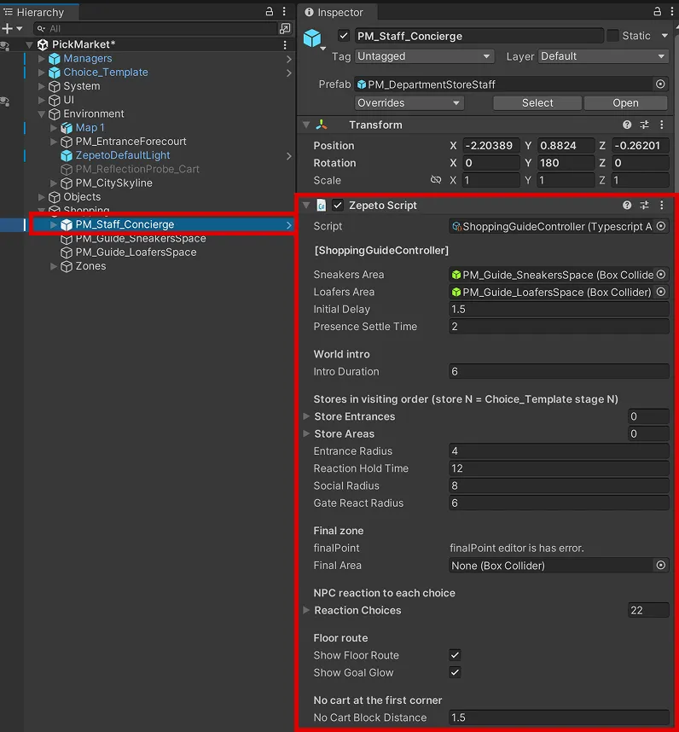Click the Hierarchy panel lock icon
Image resolution: width=679 pixels, height=732 pixels.
tap(270, 11)
